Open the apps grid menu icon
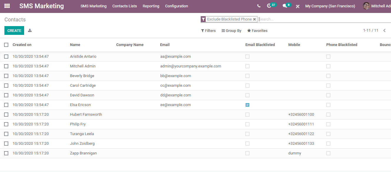Screen dimensions: 391x172 tap(7, 6)
